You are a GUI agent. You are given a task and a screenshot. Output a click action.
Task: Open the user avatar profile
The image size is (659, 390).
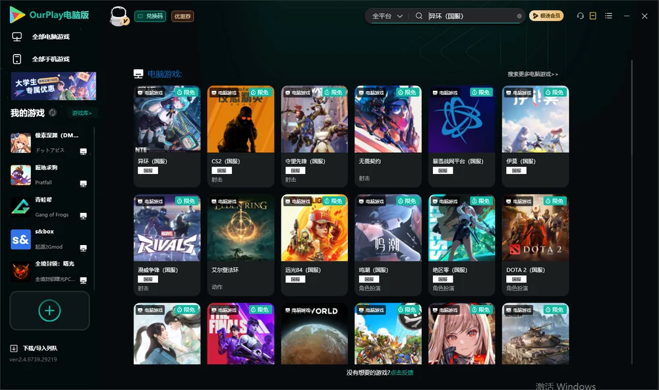click(x=119, y=16)
